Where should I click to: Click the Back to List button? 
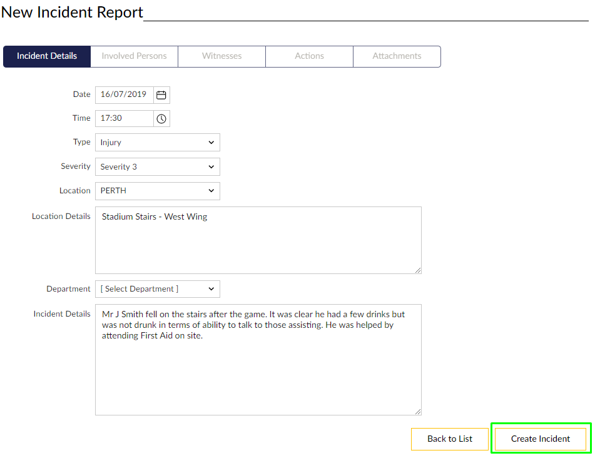tap(450, 439)
